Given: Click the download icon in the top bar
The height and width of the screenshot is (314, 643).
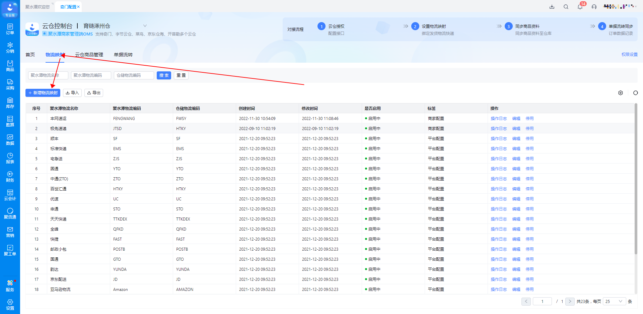Looking at the screenshot, I should point(552,7).
